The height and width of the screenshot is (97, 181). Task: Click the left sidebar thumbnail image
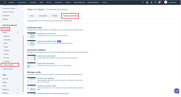[x=31, y=65]
